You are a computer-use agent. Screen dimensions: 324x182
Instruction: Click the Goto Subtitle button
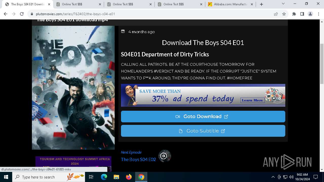point(203,131)
